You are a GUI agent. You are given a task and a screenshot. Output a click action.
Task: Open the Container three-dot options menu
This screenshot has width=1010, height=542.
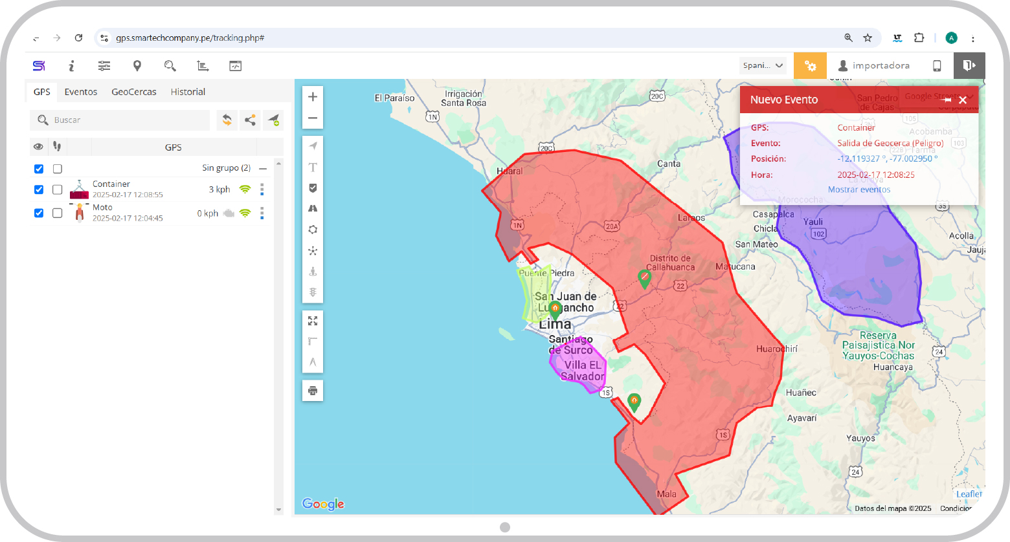(262, 190)
